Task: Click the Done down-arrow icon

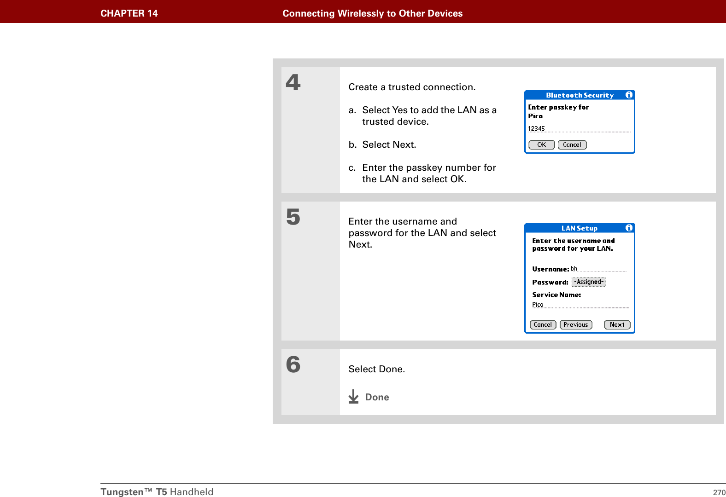Action: tap(353, 397)
